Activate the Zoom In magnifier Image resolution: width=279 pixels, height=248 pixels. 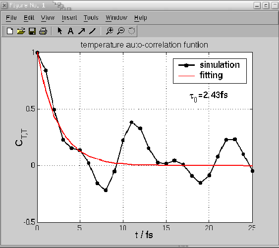[x=110, y=31]
